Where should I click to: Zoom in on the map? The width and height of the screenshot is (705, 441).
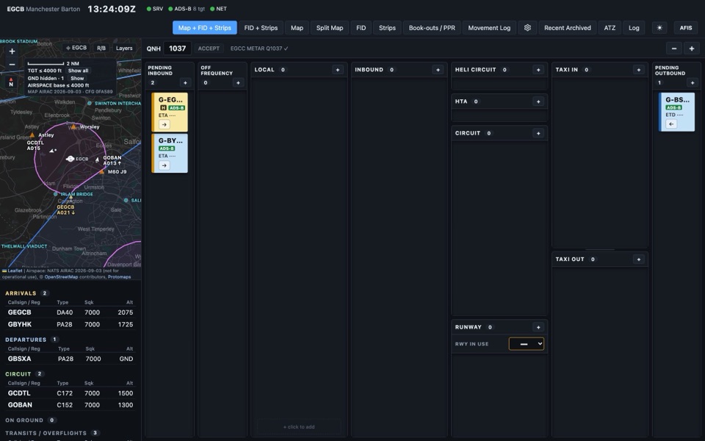click(12, 51)
